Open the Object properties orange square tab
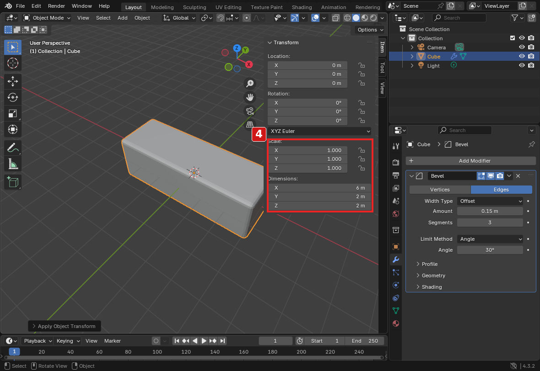 point(396,247)
